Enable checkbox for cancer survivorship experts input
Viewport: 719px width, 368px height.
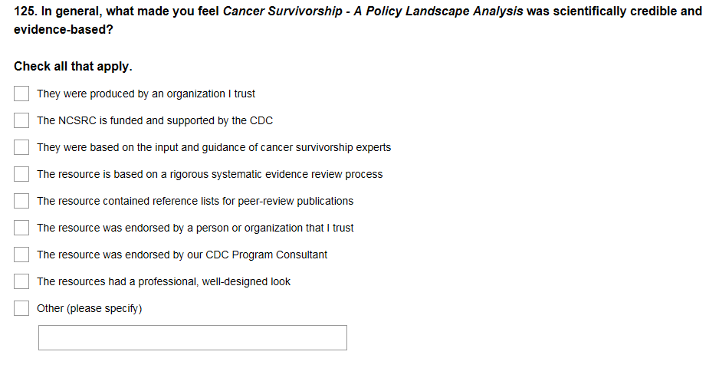tap(22, 147)
